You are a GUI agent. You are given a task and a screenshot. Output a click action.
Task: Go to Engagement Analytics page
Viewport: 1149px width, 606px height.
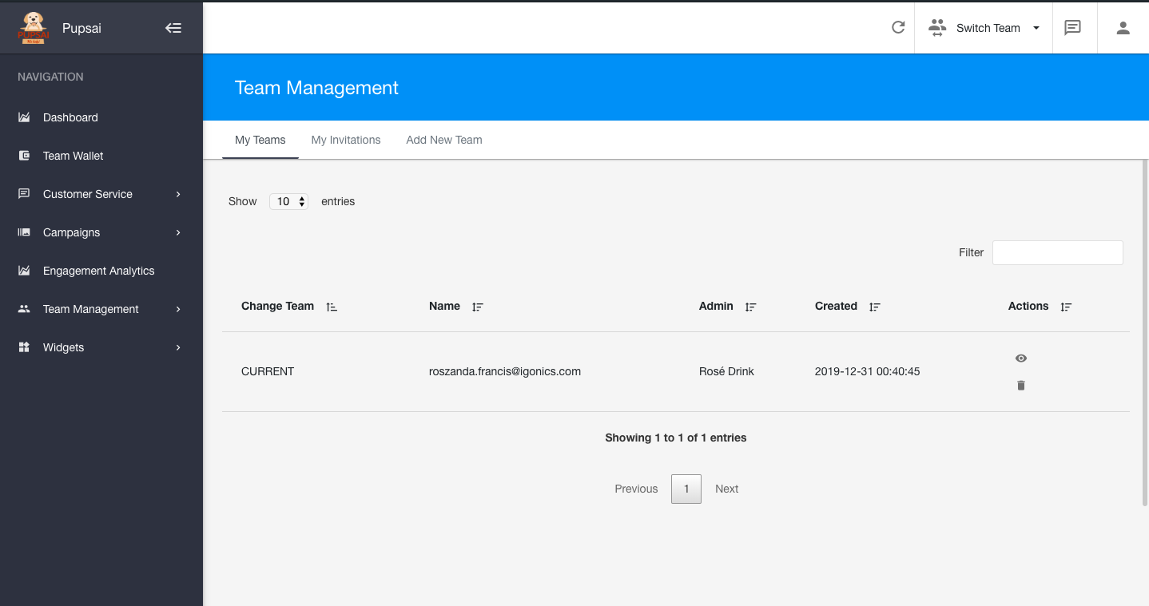98,271
